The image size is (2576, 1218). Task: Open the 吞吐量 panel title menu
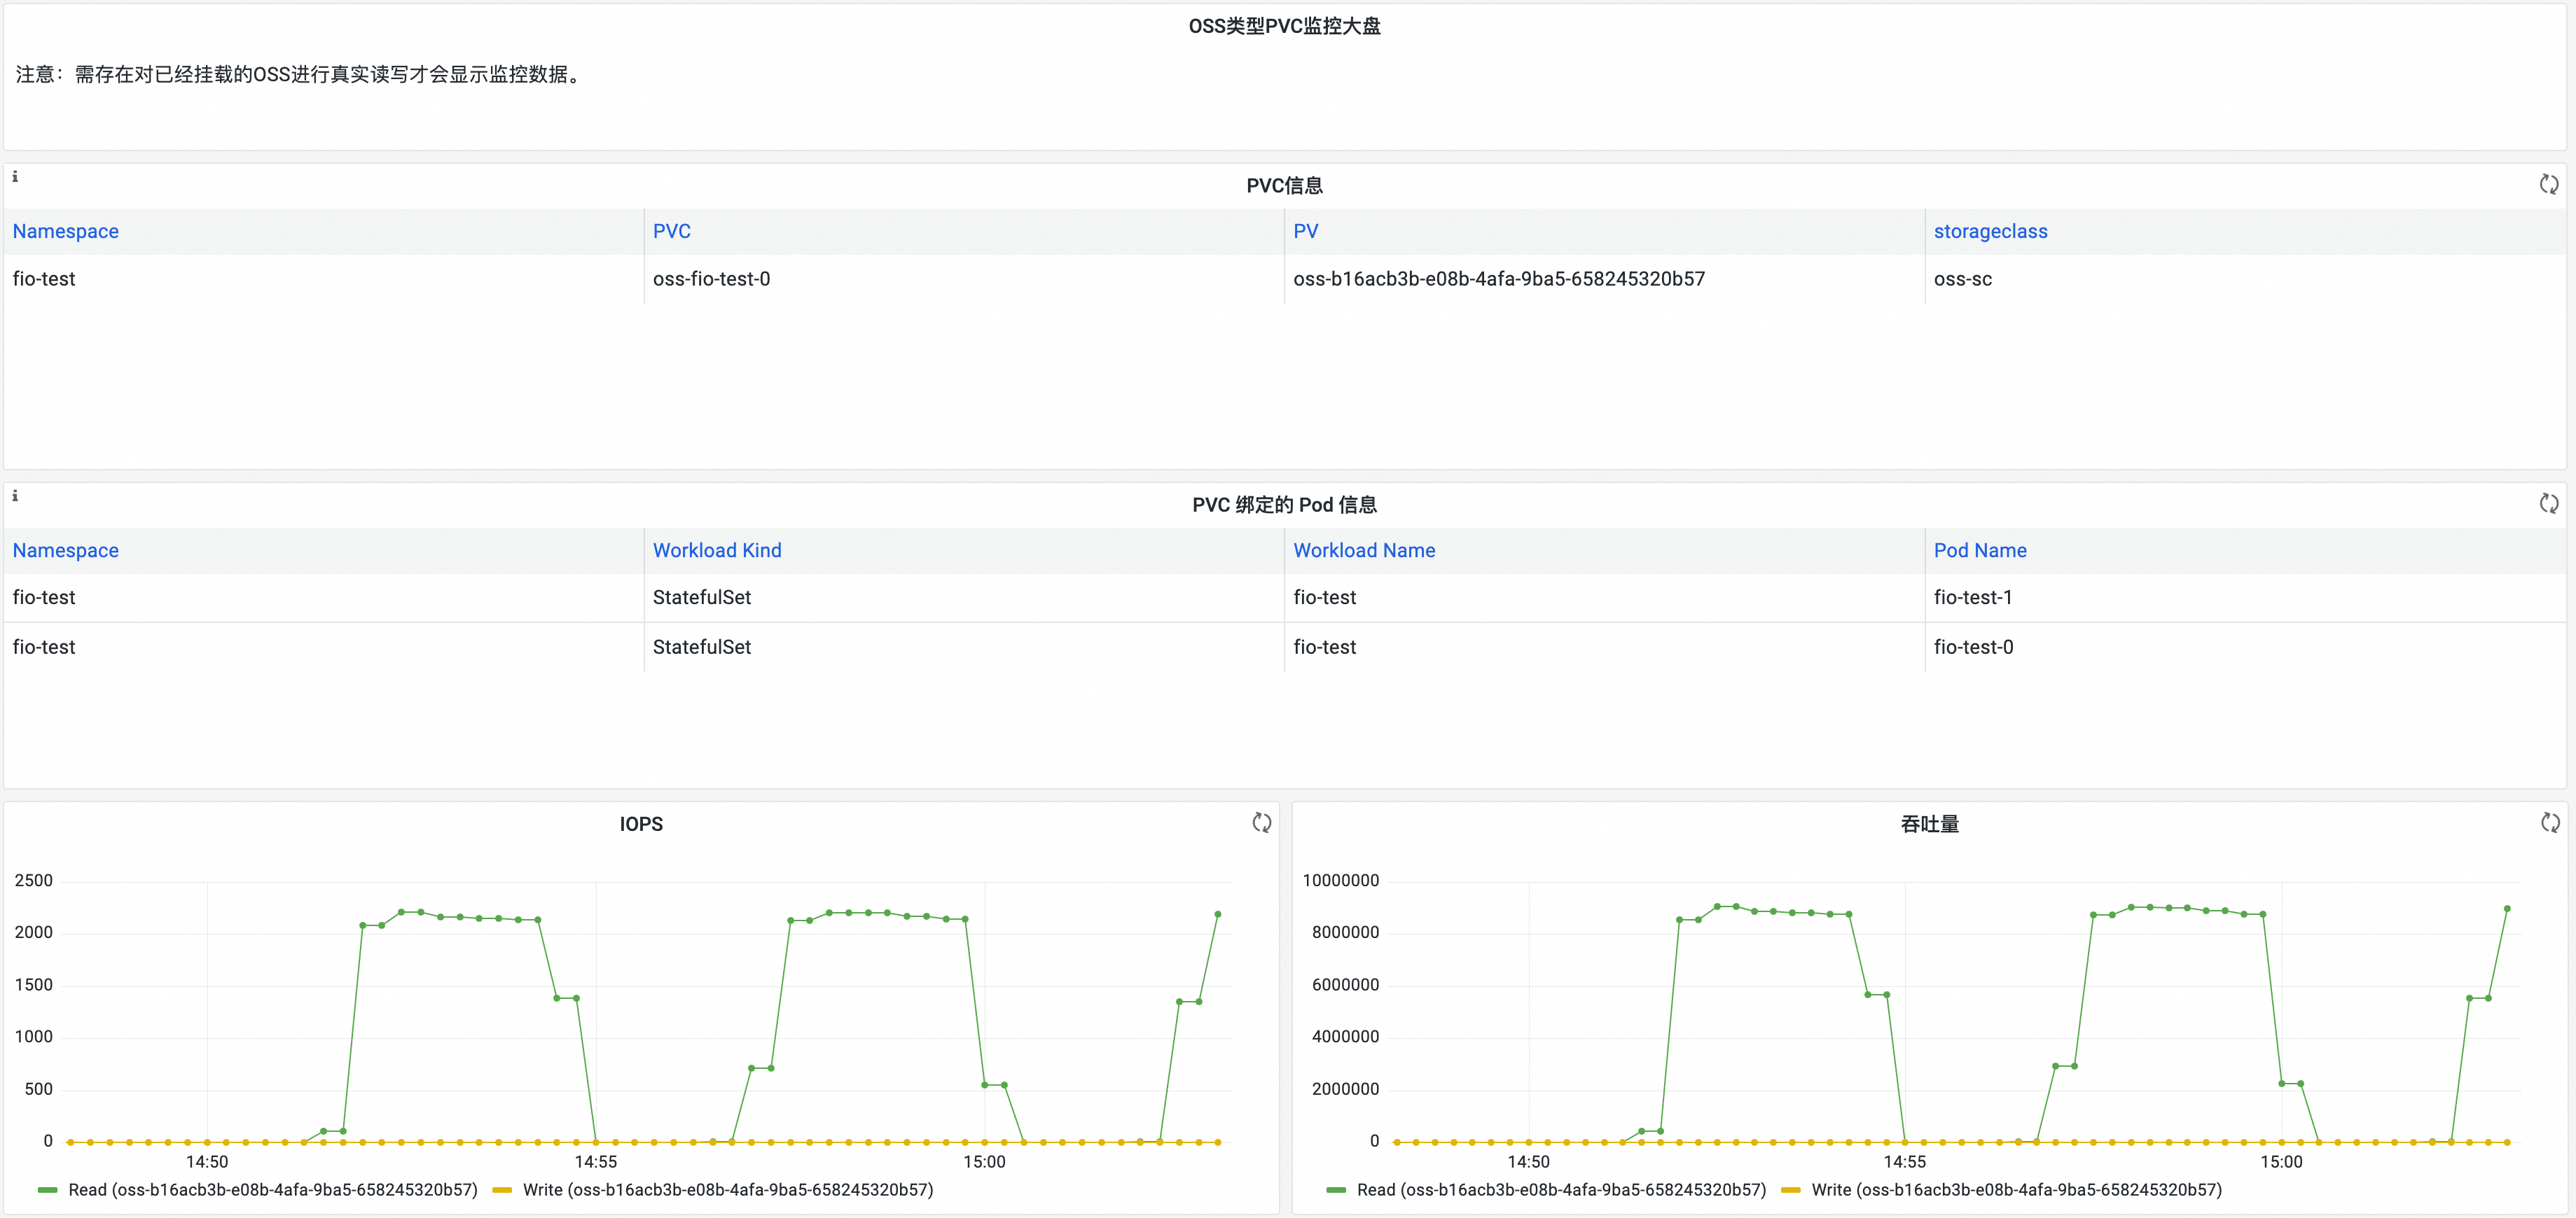[x=1929, y=825]
